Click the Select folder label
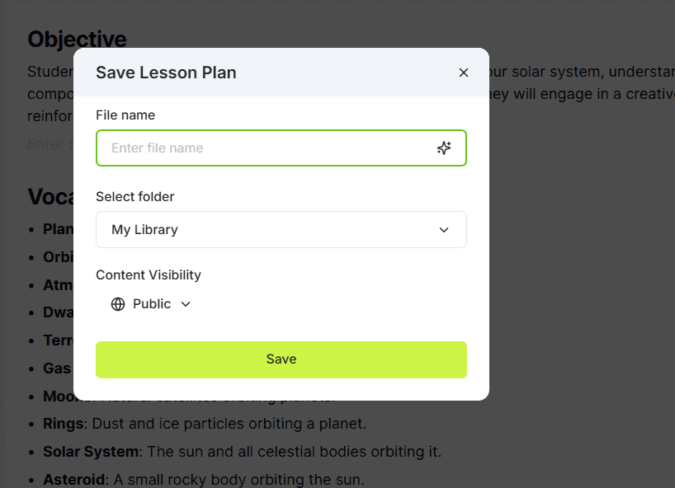Screen dimensions: 675x488 coord(135,196)
